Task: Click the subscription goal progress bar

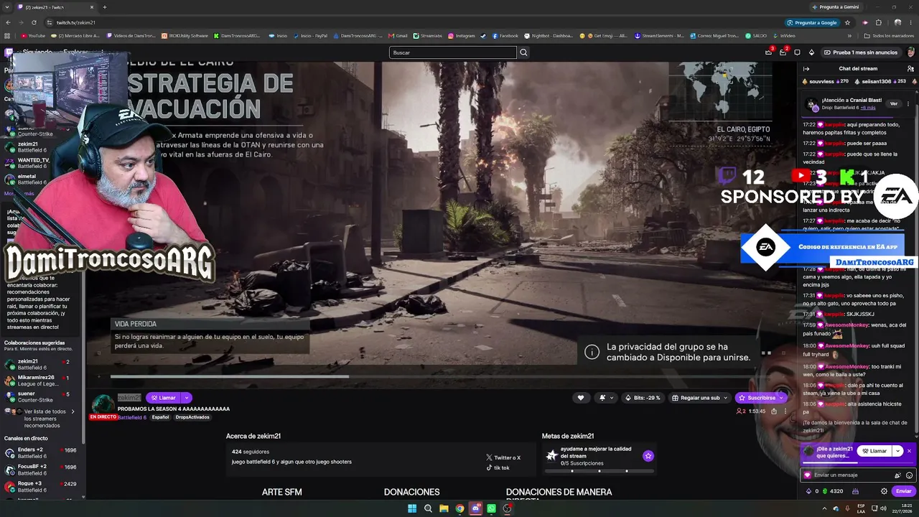Action: 600,471
